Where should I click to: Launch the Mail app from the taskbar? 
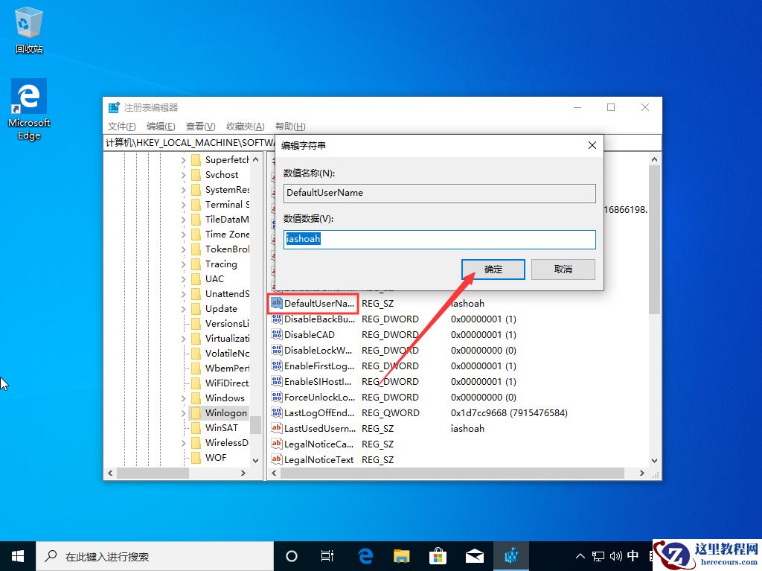pos(475,555)
